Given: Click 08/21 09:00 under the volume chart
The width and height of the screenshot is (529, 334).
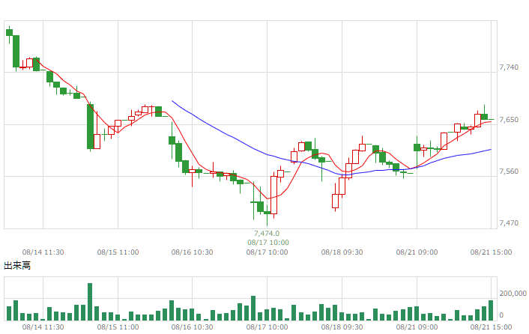Looking at the screenshot, I should [x=417, y=327].
